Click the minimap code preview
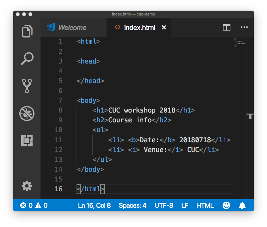 click(240, 42)
